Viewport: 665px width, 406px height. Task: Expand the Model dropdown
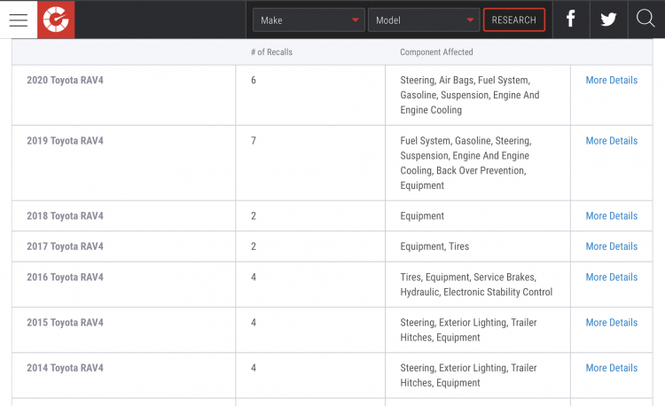click(424, 20)
